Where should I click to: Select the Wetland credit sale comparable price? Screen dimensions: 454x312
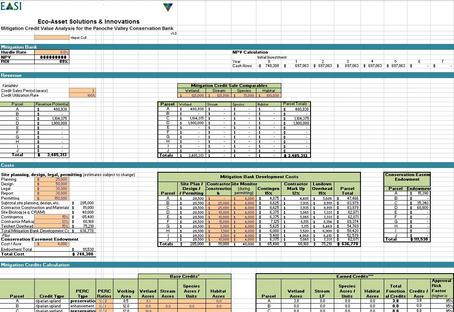coord(192,95)
